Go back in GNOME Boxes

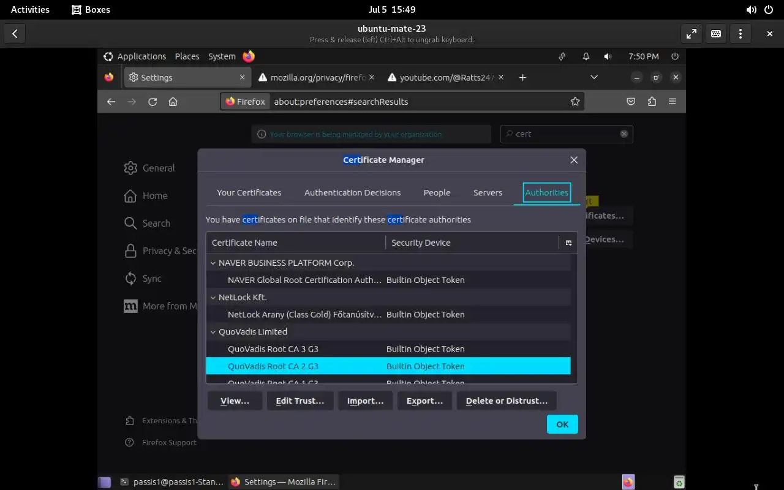tap(15, 34)
